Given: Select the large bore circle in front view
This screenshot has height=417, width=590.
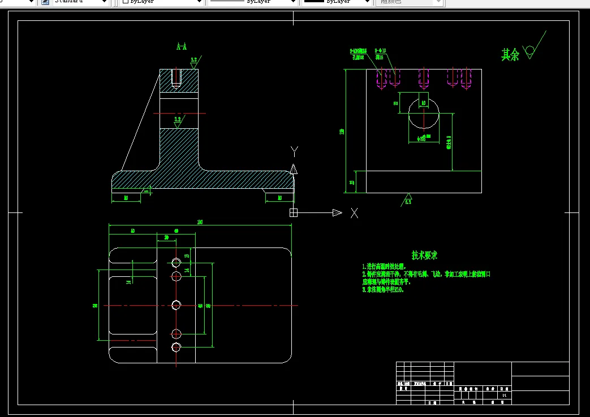Looking at the screenshot, I should (424, 113).
